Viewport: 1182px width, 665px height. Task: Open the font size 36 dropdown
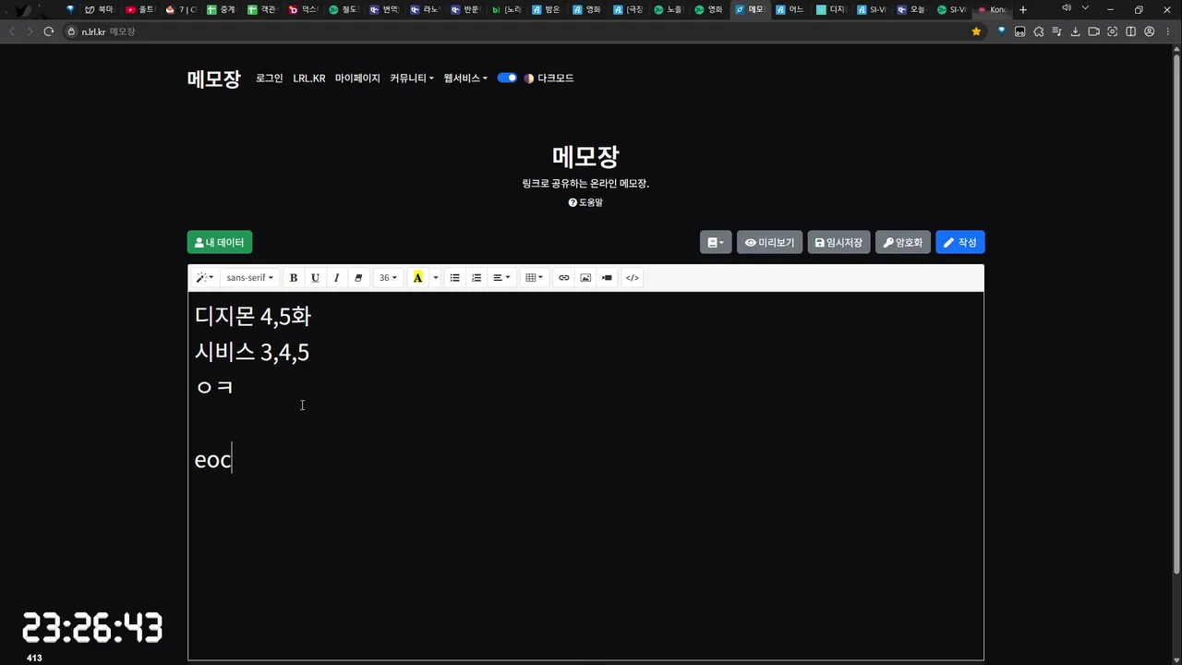pos(388,278)
